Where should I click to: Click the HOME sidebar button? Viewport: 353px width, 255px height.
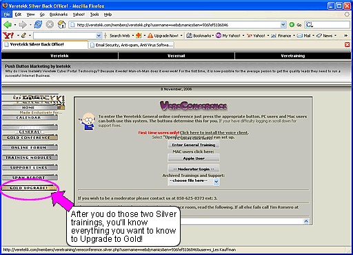point(30,108)
